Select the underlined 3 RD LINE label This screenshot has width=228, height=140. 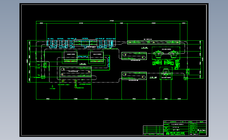(83, 64)
